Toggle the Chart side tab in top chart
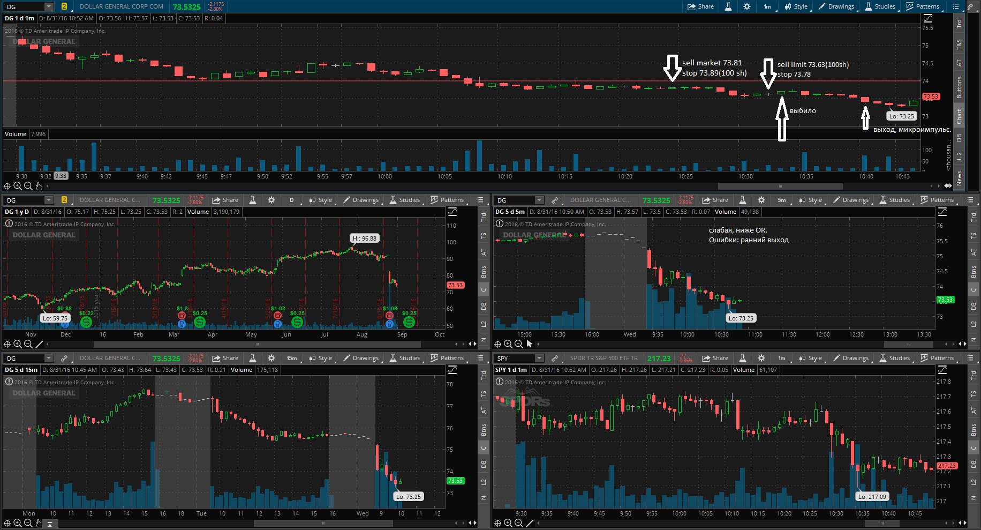Viewport: 981px width, 530px height. [x=959, y=116]
